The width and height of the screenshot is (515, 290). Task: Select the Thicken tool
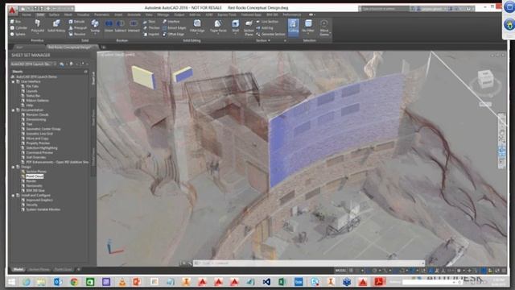151,28
